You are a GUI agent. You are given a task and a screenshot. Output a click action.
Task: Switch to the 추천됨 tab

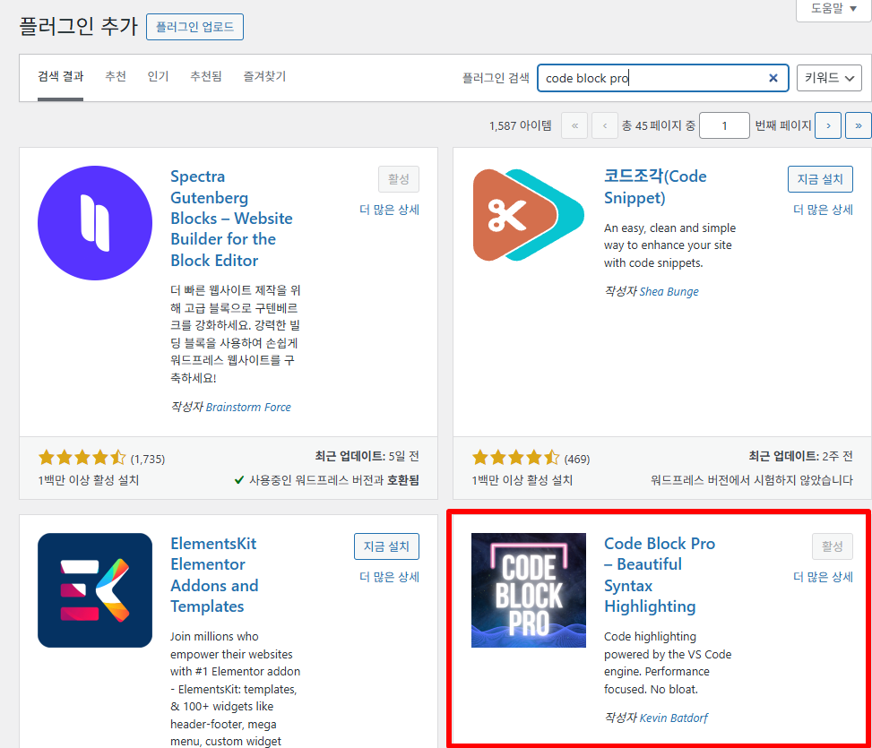[206, 76]
